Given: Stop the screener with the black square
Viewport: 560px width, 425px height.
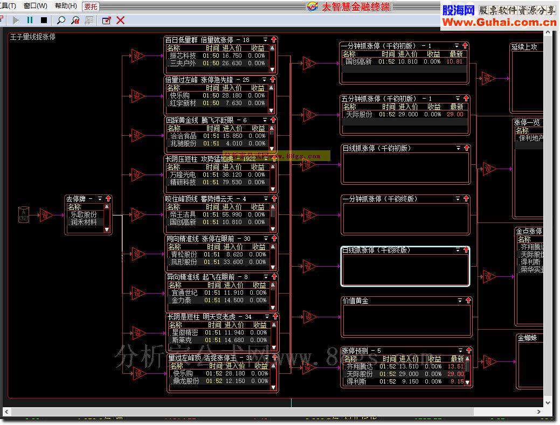Looking at the screenshot, I should coord(44,20).
